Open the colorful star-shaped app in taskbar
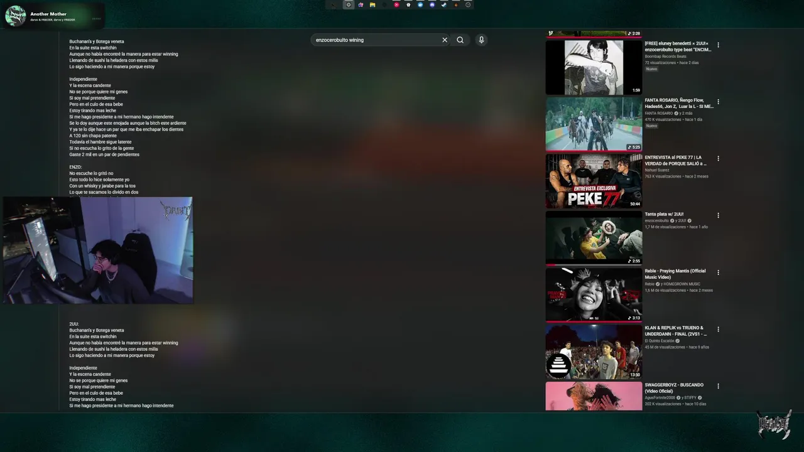Image resolution: width=804 pixels, height=452 pixels. pos(361,5)
